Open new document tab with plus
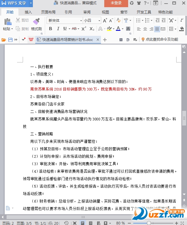Viewport: 187px width, 225px height. click(105, 40)
